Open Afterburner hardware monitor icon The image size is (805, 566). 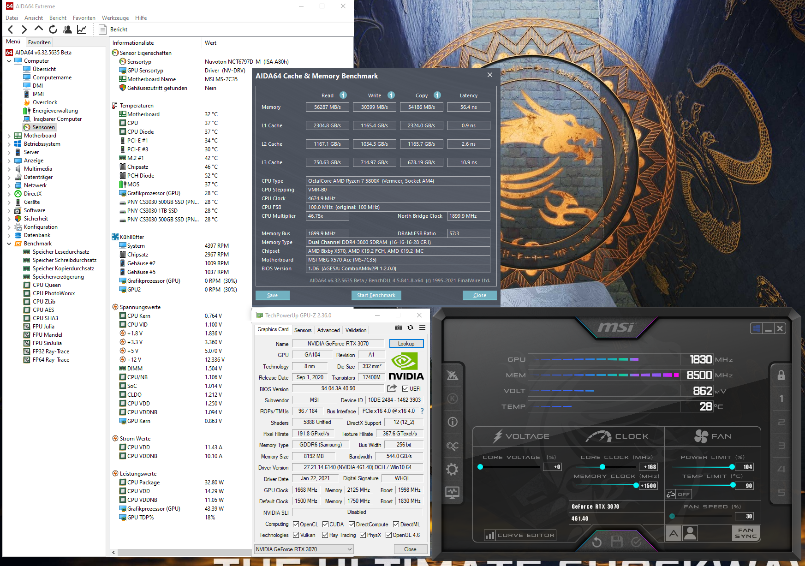pos(453,493)
